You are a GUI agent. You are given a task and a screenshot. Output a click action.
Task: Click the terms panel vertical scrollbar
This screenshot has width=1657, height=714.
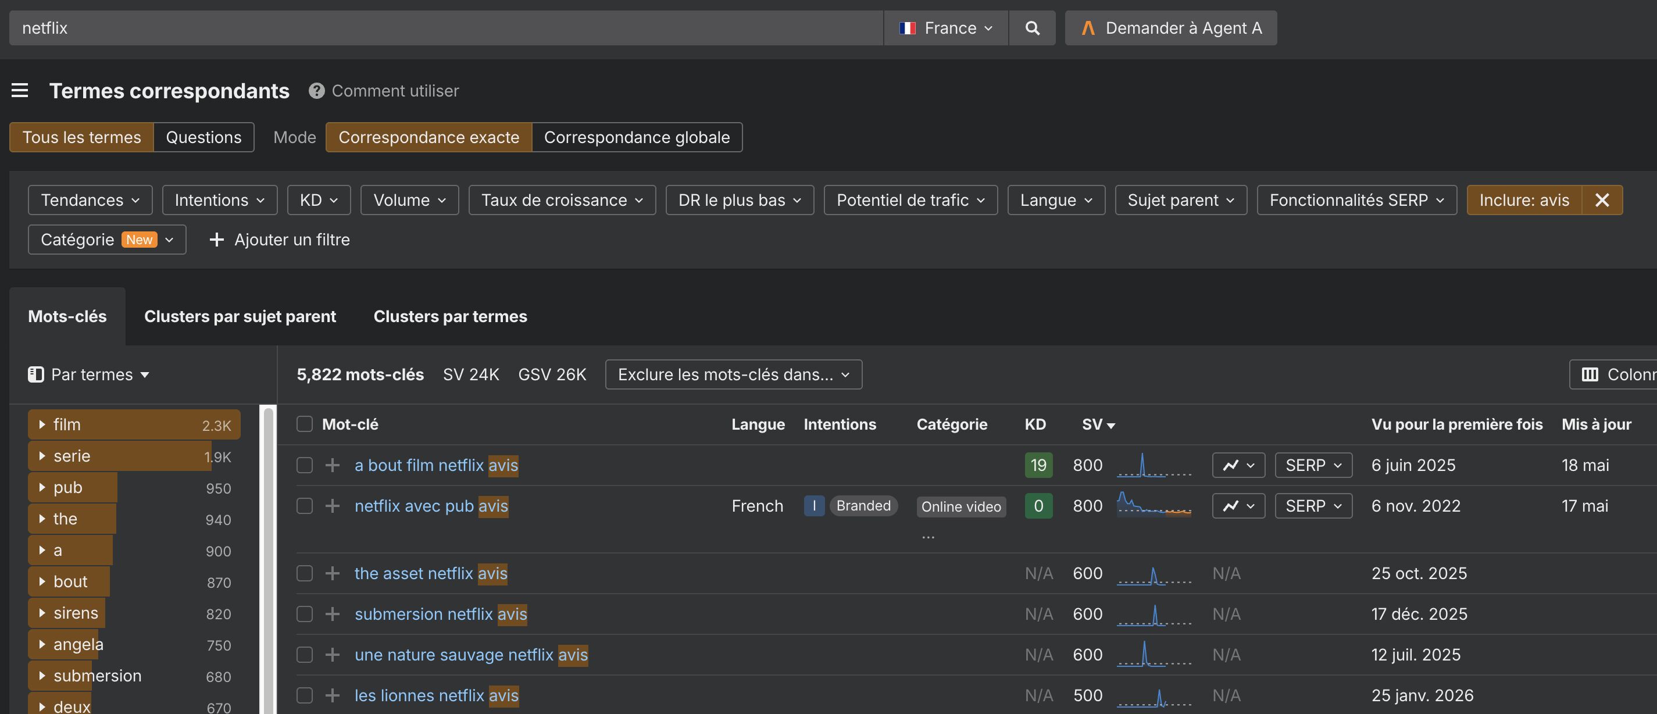[268, 558]
